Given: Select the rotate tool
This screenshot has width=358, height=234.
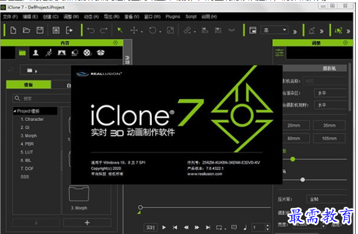Looking at the screenshot, I should click(x=152, y=30).
